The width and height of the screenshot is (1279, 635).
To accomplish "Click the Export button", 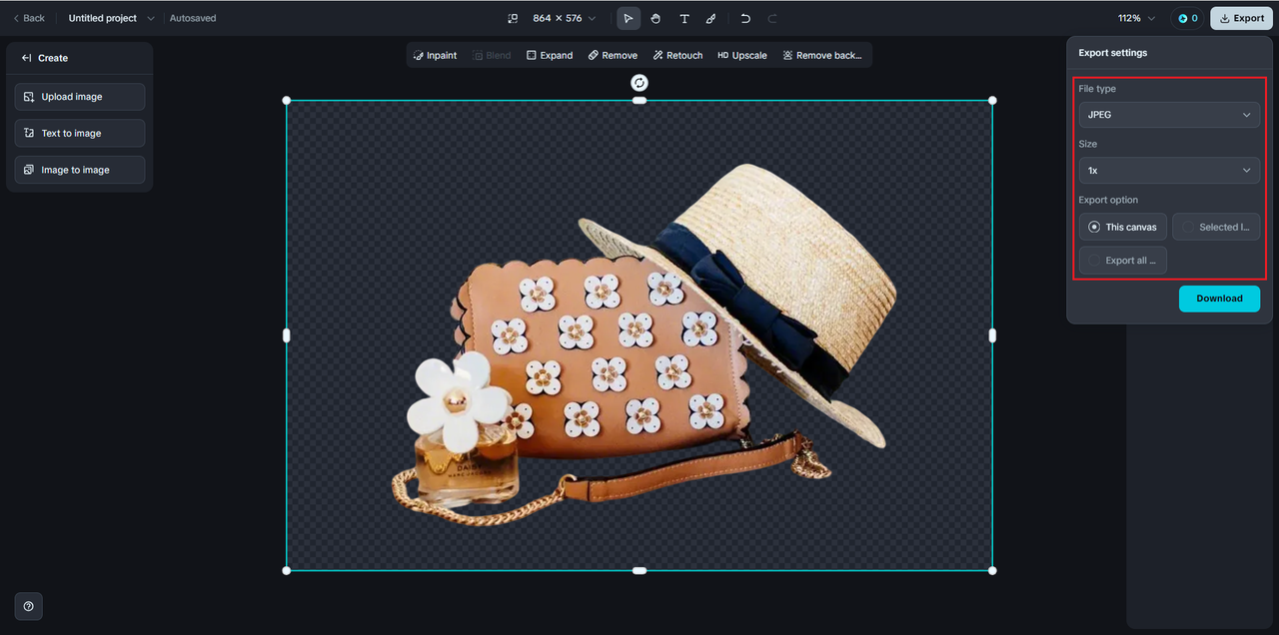I will point(1240,18).
